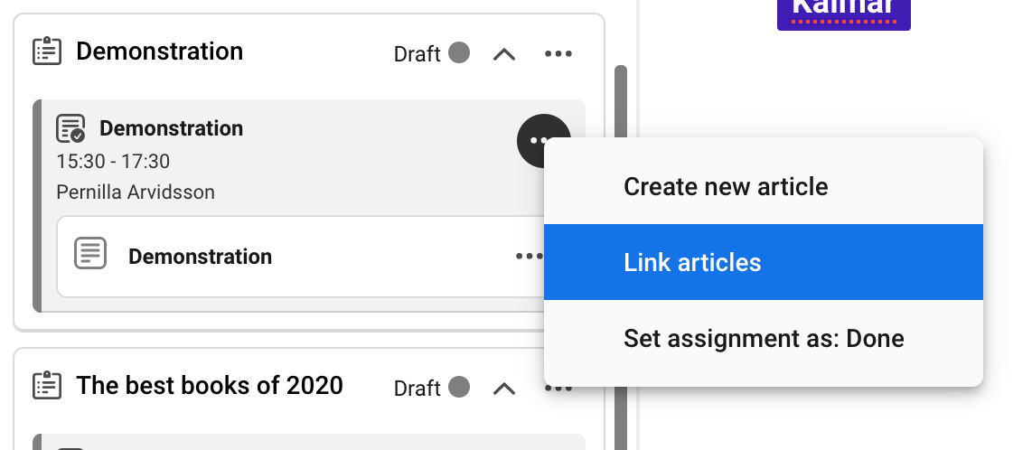The image size is (1032, 450).
Task: Click the Demonstration article document icon
Action: [x=90, y=253]
